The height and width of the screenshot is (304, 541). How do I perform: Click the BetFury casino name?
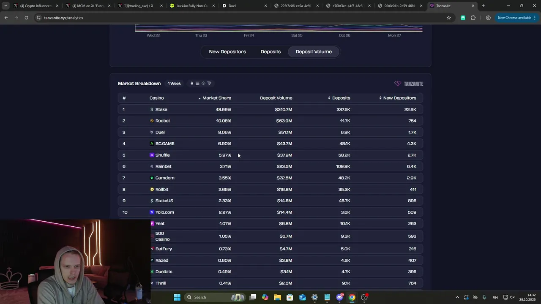[164, 249]
